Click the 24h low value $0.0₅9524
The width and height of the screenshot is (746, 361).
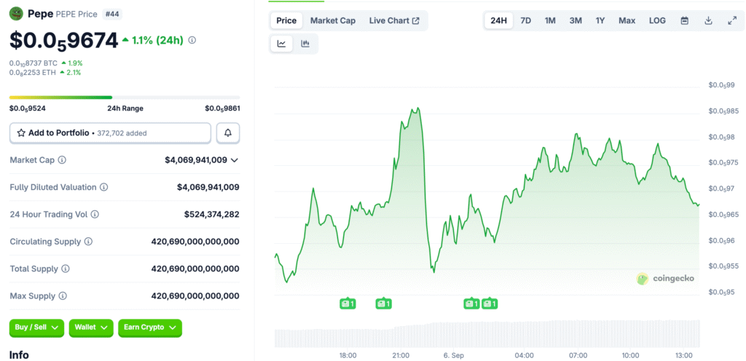[x=28, y=108]
